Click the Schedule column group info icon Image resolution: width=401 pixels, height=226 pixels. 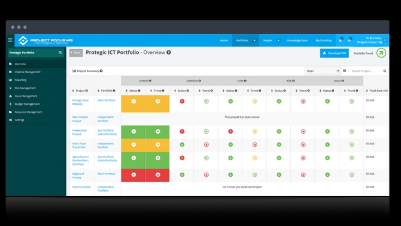click(x=200, y=81)
